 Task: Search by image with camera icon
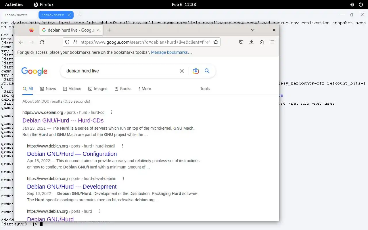[x=196, y=71]
